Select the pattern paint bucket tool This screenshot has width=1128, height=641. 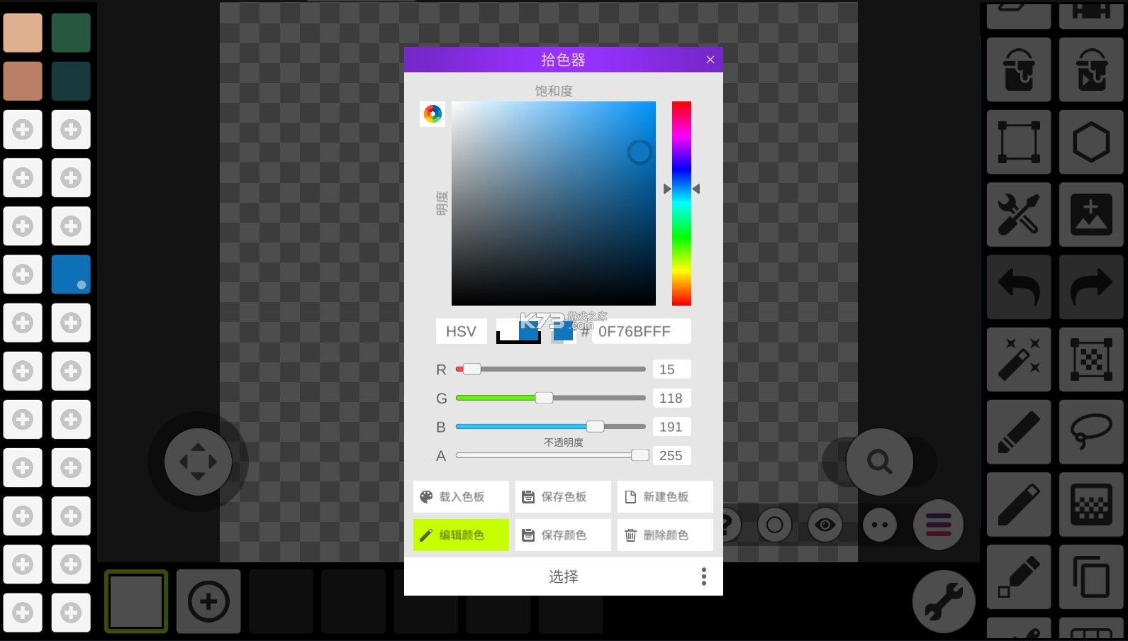coord(1091,69)
